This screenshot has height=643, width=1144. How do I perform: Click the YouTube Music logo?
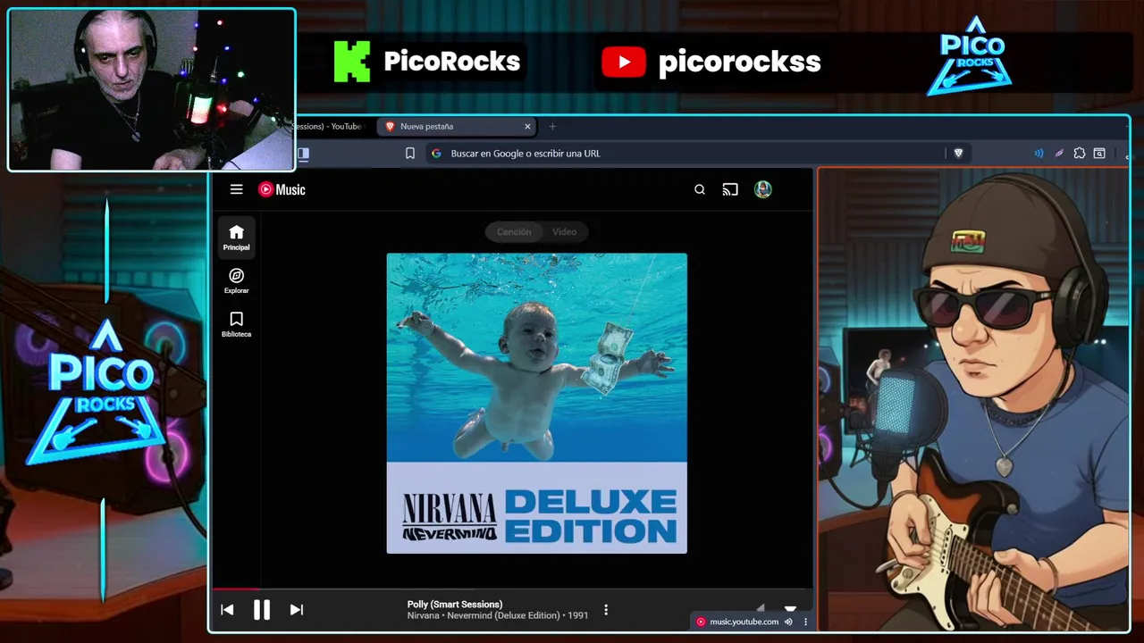tap(282, 189)
